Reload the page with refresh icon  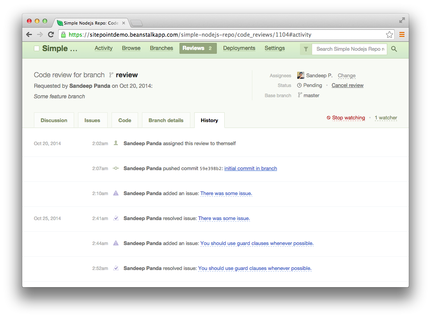click(51, 35)
